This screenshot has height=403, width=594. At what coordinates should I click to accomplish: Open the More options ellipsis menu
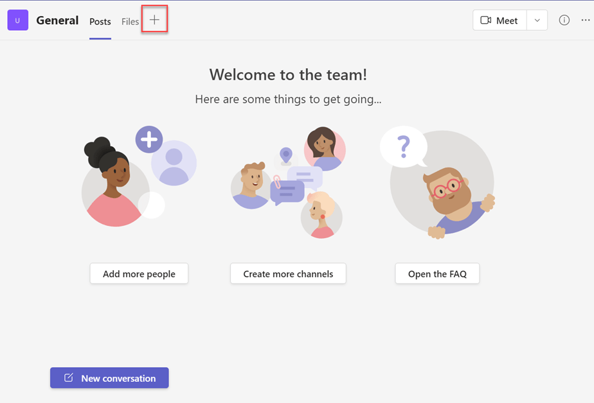click(x=585, y=21)
